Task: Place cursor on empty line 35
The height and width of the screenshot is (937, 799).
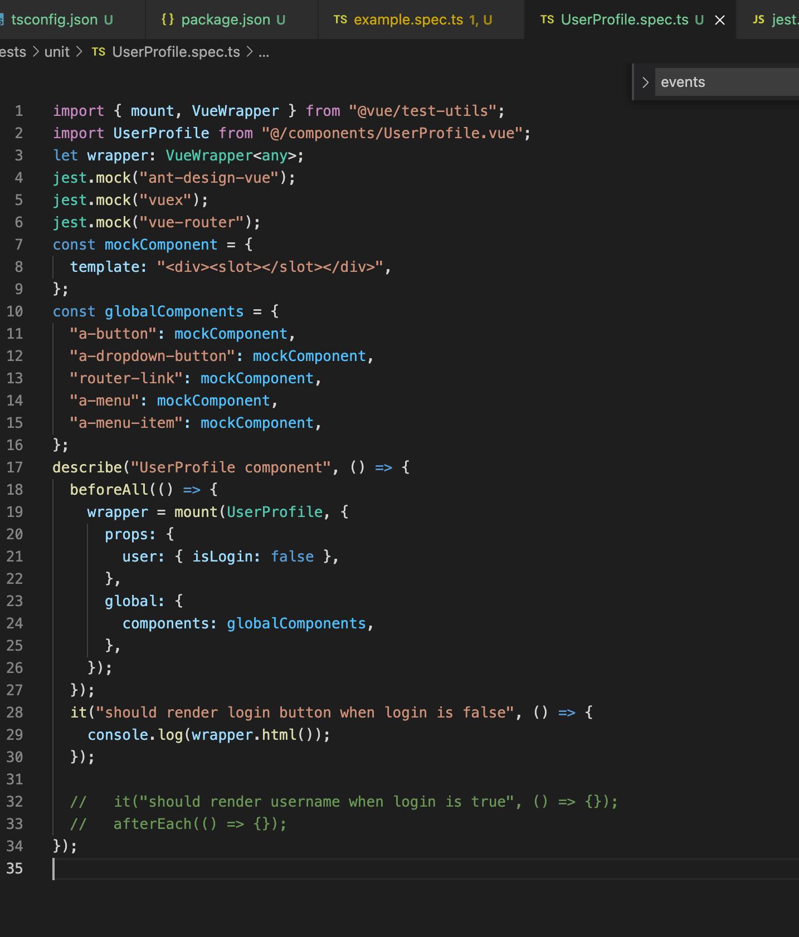Action: [x=426, y=868]
